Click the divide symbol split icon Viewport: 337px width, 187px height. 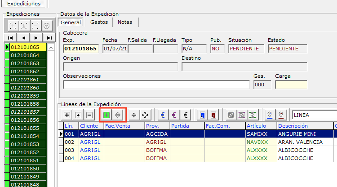[x=134, y=115]
